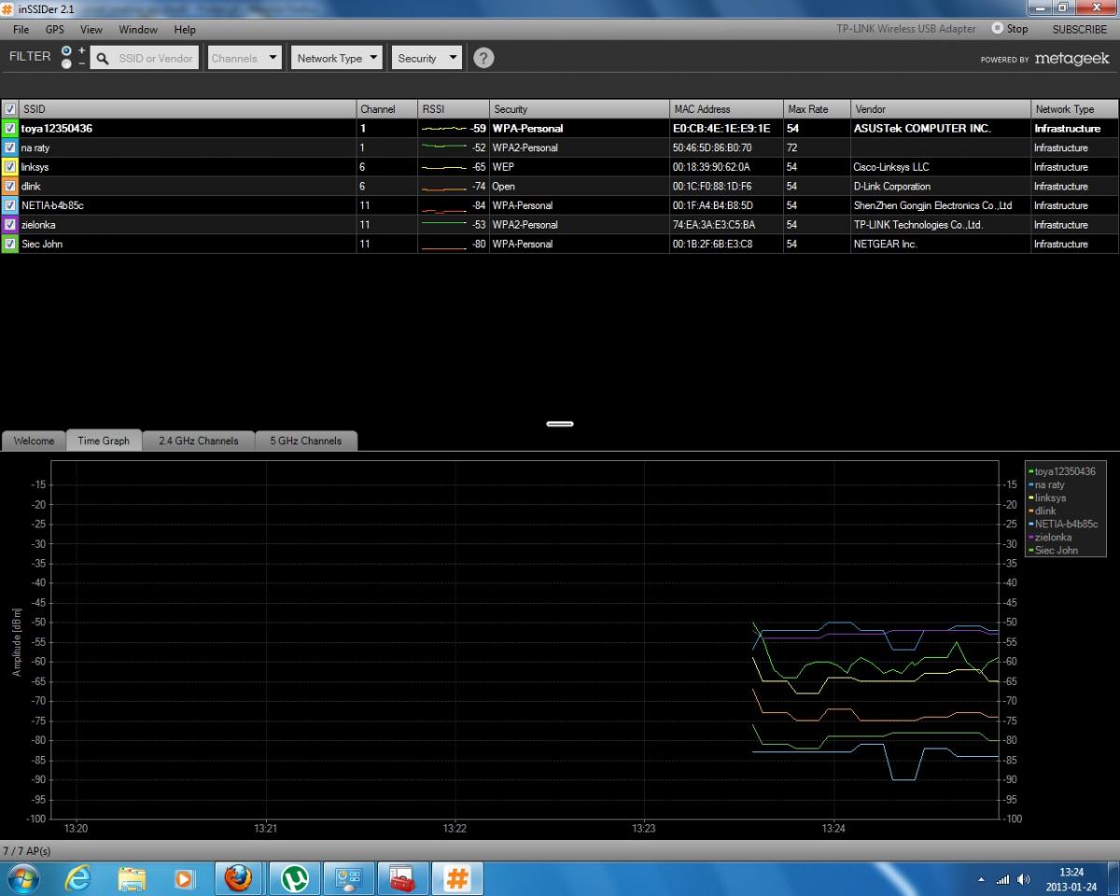Open the File menu
1120x896 pixels.
(x=21, y=29)
